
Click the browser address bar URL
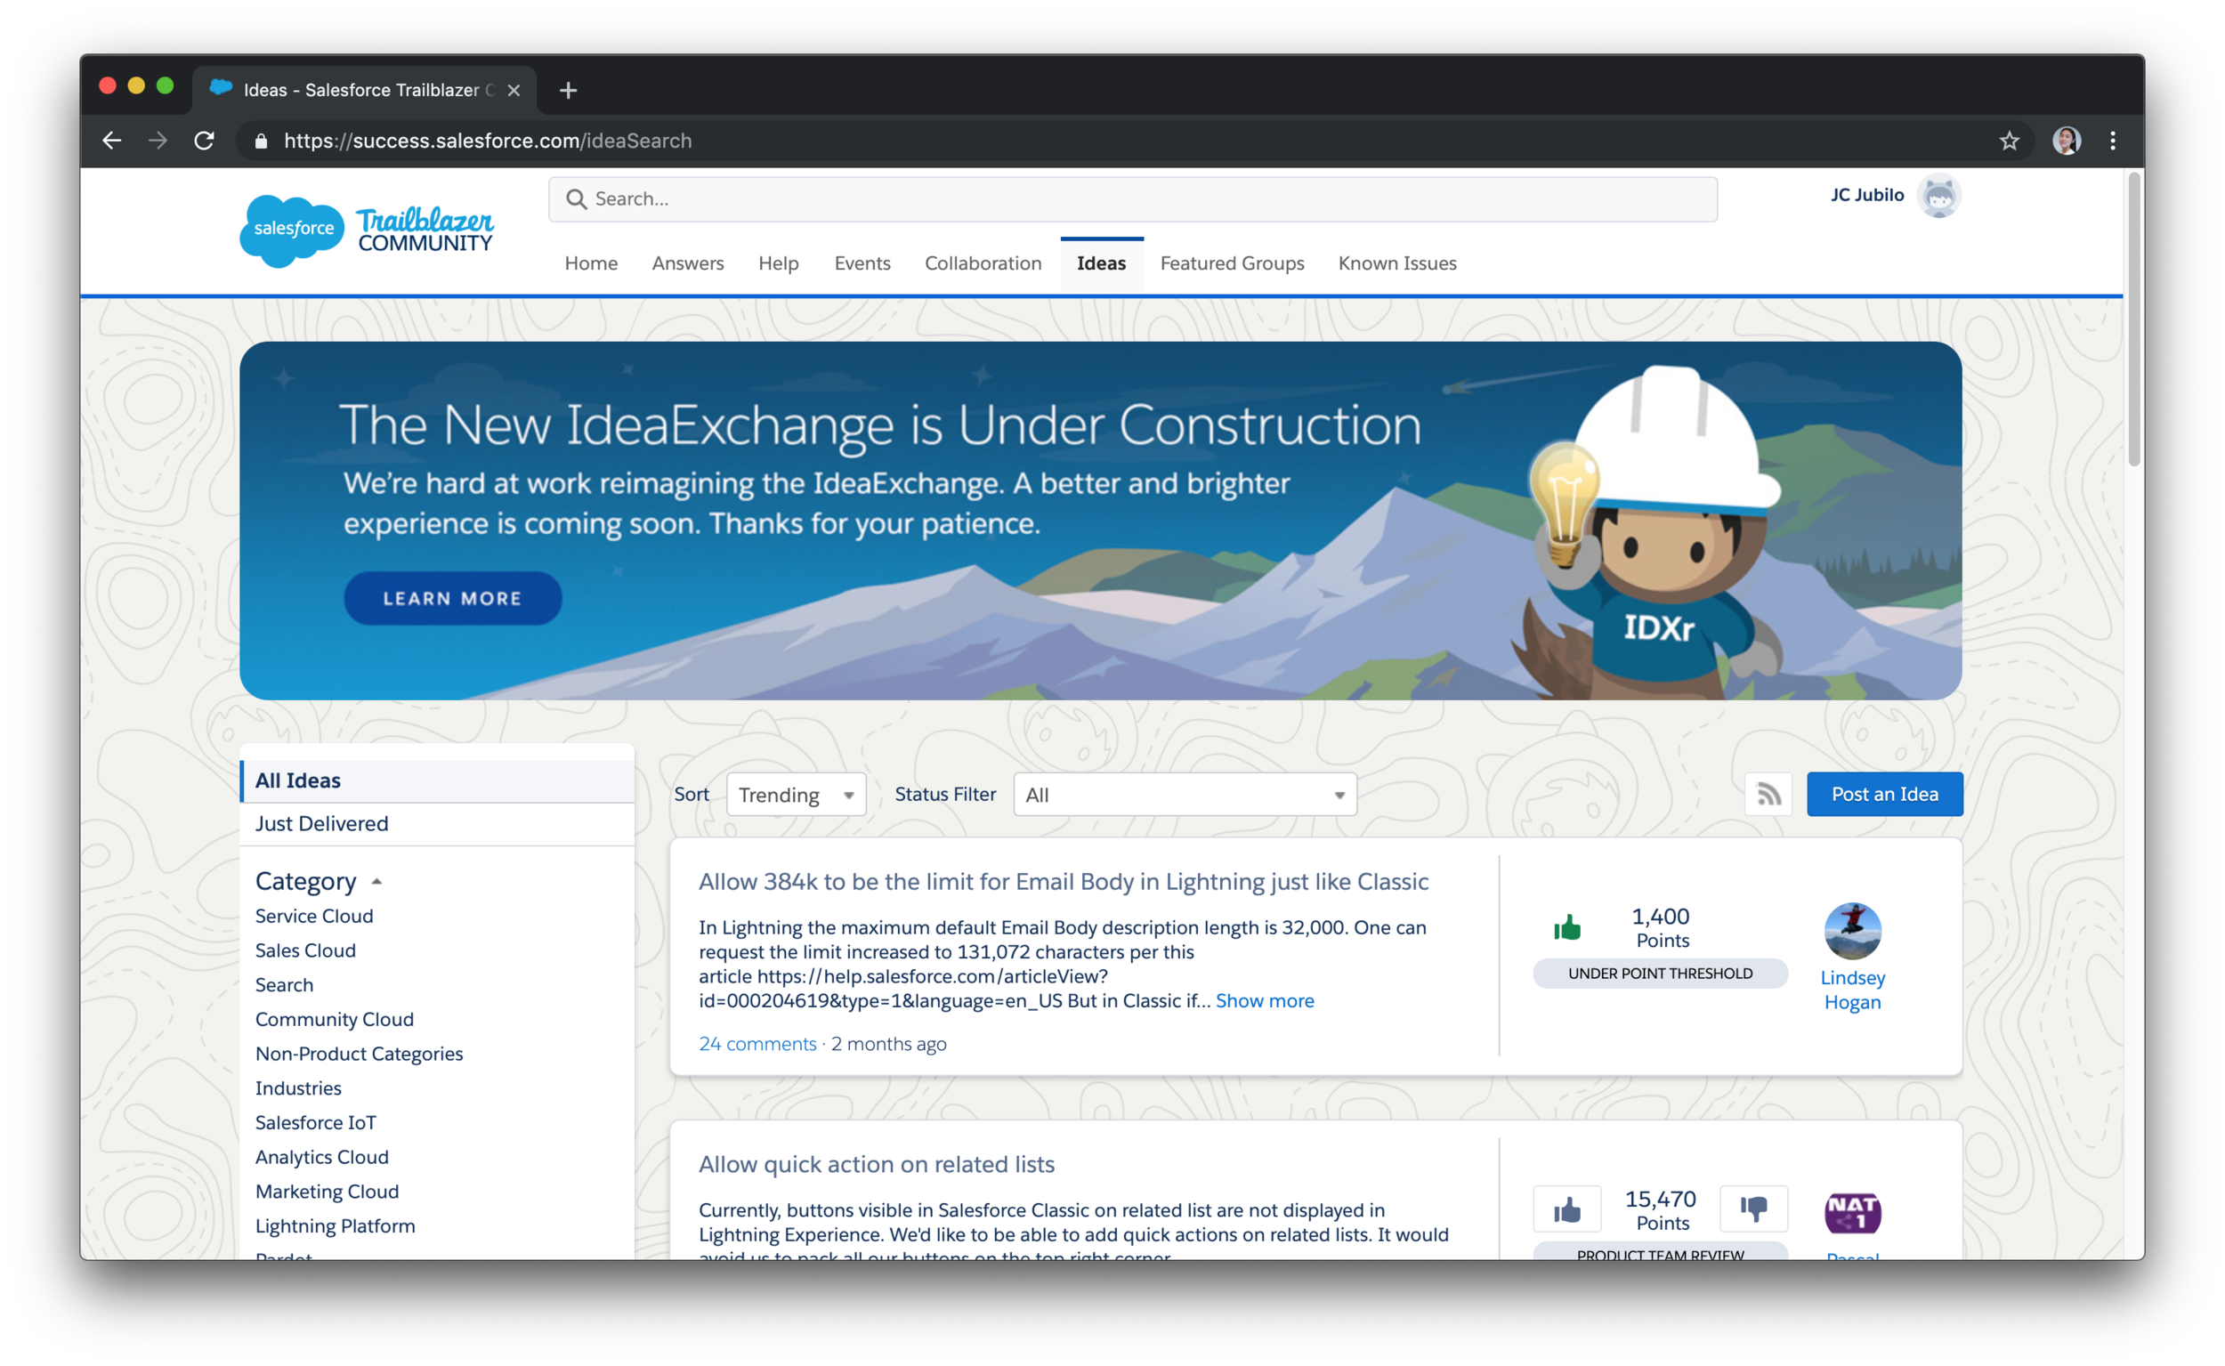[488, 141]
